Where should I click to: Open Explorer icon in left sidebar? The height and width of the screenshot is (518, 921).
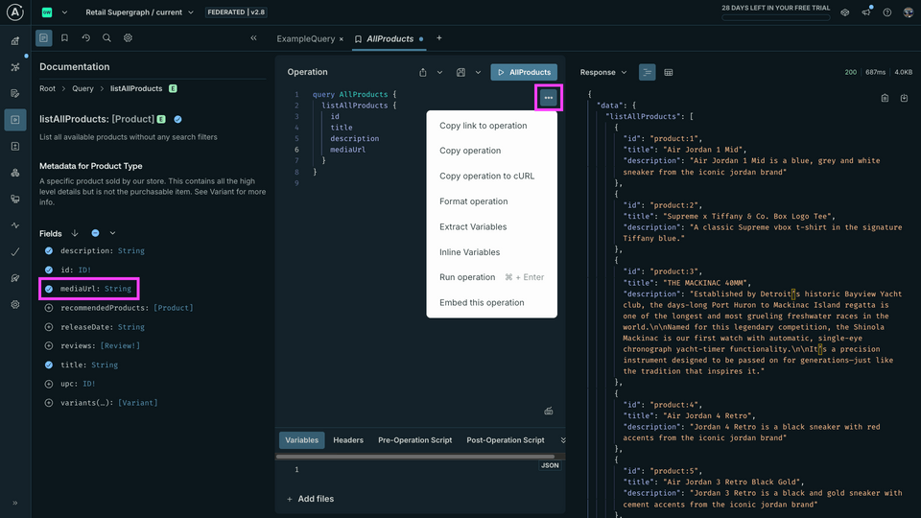pyautogui.click(x=15, y=120)
